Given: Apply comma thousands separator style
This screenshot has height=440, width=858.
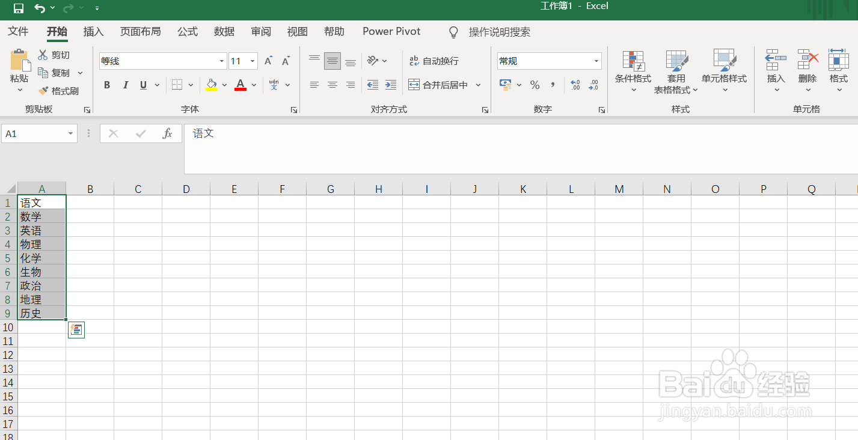Looking at the screenshot, I should [x=553, y=85].
